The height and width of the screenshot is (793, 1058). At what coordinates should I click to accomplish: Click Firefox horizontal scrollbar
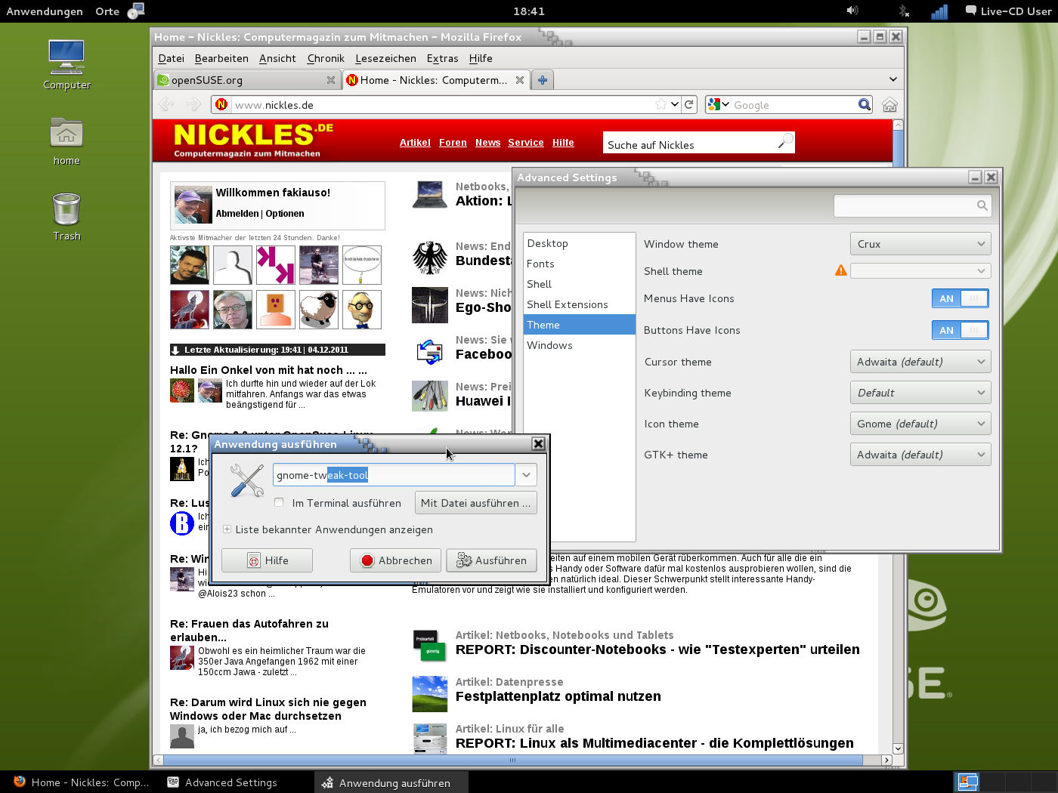click(512, 760)
